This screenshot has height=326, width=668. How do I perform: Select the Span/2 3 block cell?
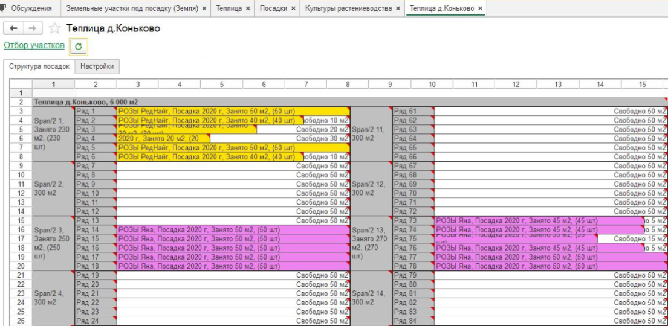point(53,243)
